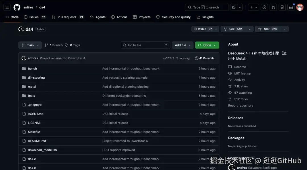Star the repository
Image resolution: width=307 pixels, height=170 pixels.
pyautogui.click(x=268, y=29)
